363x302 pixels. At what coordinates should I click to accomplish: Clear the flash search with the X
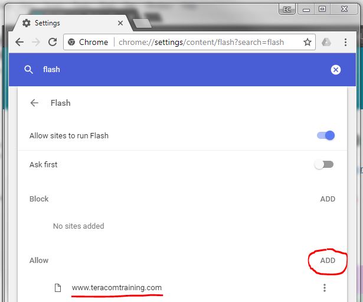pyautogui.click(x=336, y=70)
